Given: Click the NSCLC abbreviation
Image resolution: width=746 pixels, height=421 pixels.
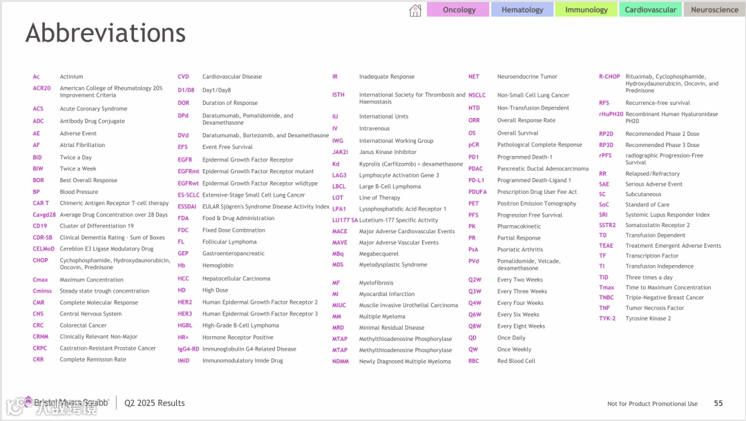Looking at the screenshot, I should pos(477,95).
